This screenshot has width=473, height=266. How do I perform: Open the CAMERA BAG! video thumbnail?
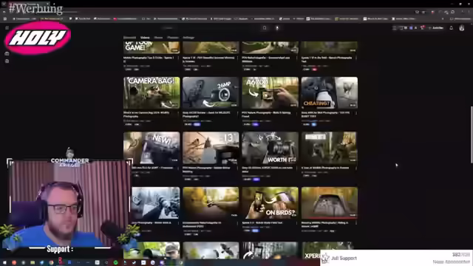pyautogui.click(x=152, y=92)
